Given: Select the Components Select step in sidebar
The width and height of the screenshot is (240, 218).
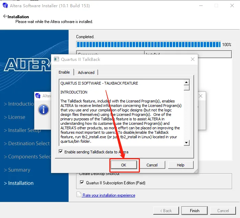Looking at the screenshot, I should coord(27,156).
